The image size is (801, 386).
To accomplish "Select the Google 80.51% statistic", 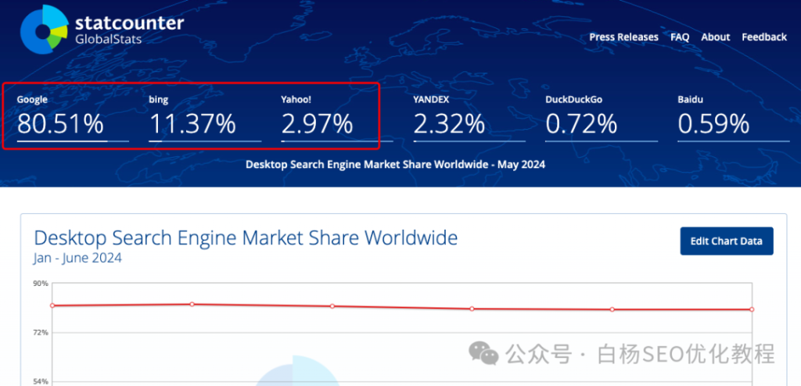I will 73,118.
